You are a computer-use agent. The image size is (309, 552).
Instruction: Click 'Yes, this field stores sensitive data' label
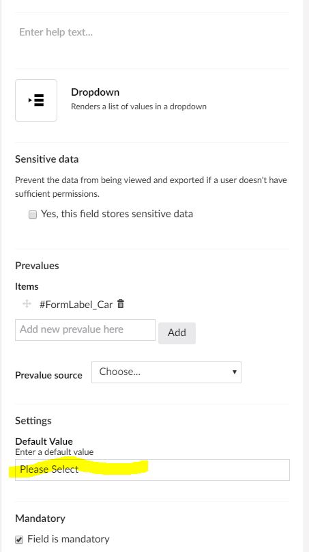pos(117,214)
